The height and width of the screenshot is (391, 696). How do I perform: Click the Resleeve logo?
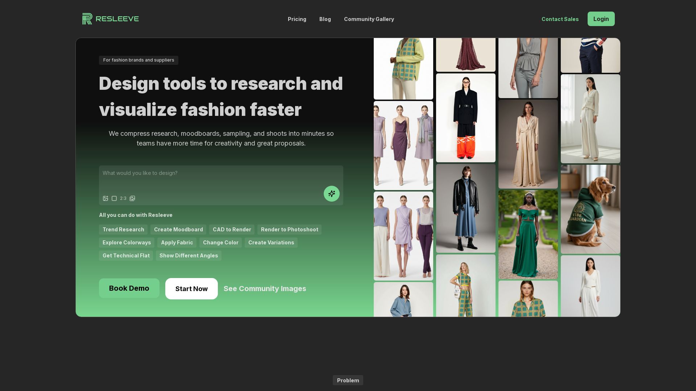110,19
